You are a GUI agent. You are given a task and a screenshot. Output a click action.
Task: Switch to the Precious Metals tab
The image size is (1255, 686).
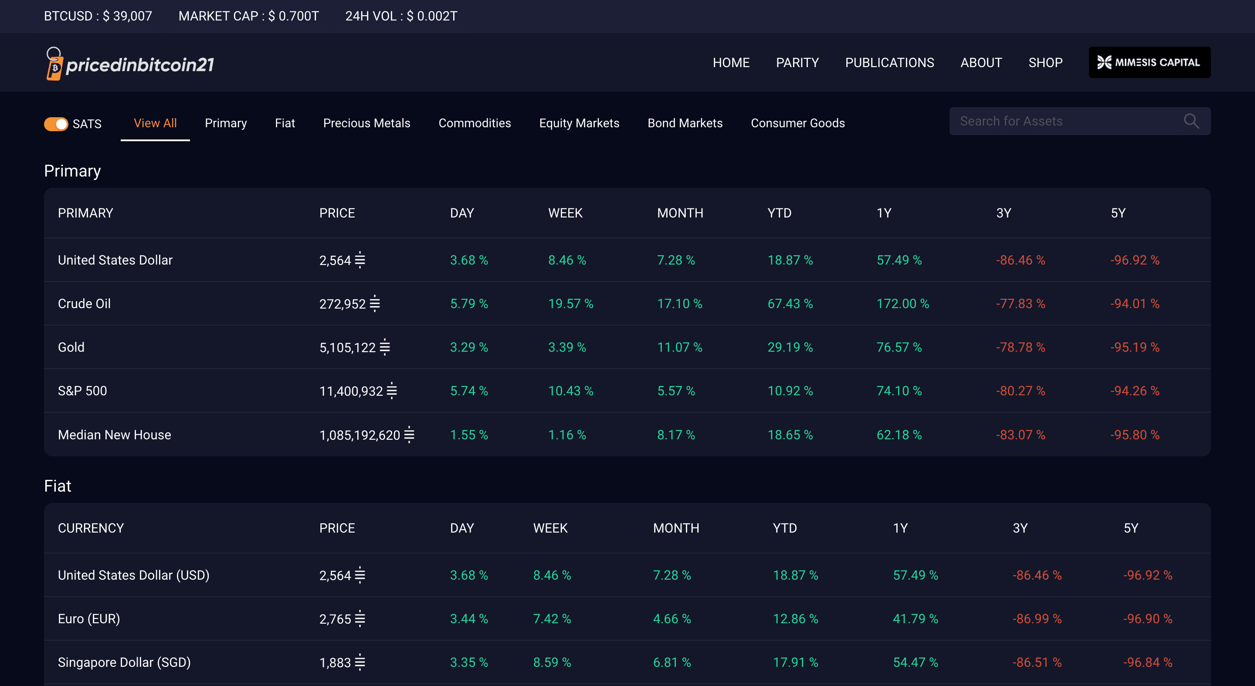pos(366,123)
